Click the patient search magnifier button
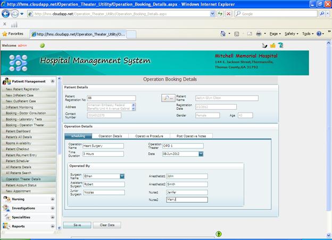 [x=168, y=98]
